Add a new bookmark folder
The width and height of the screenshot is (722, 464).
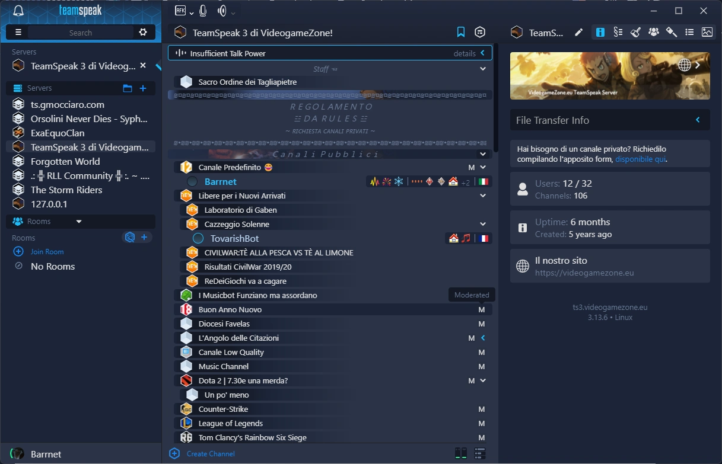(x=128, y=88)
